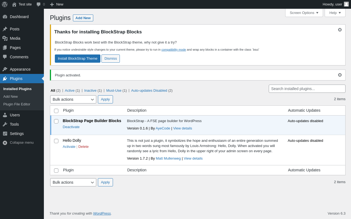Click the Tools wrench icon
Screen dimensions: 351x219
5,124
